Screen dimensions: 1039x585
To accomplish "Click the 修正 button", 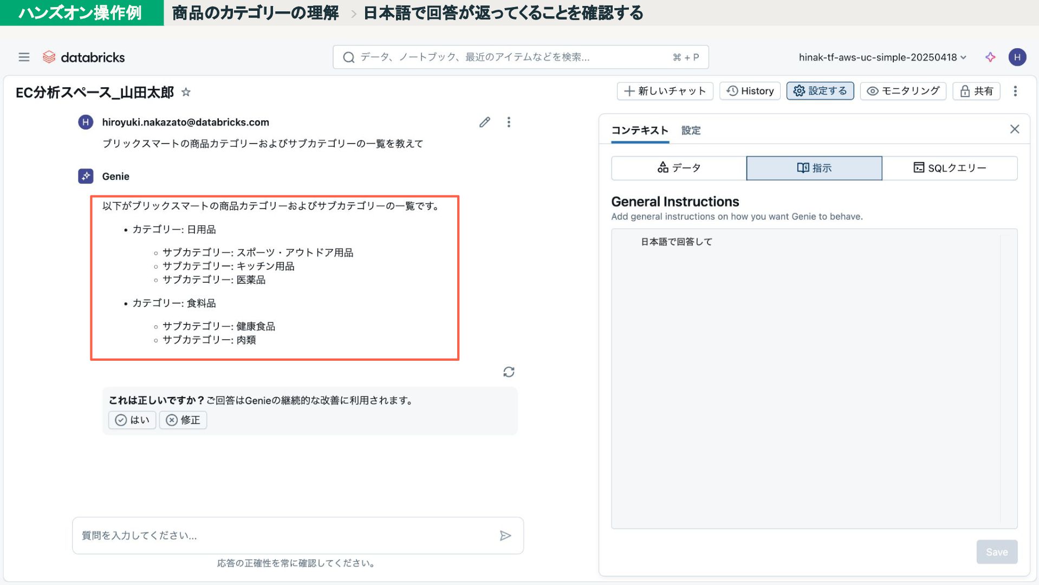I will pos(183,420).
